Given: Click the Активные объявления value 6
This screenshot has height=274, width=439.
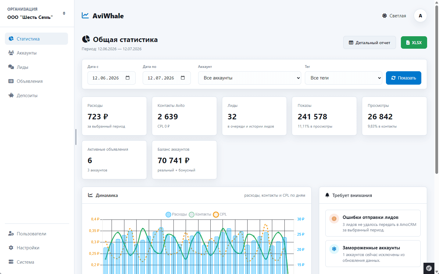Looking at the screenshot, I should tap(90, 160).
